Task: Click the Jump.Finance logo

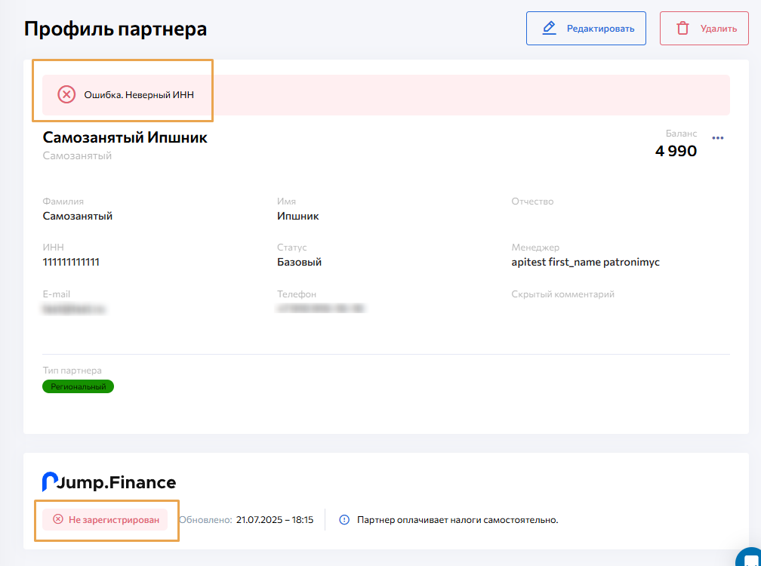Action: [x=109, y=482]
